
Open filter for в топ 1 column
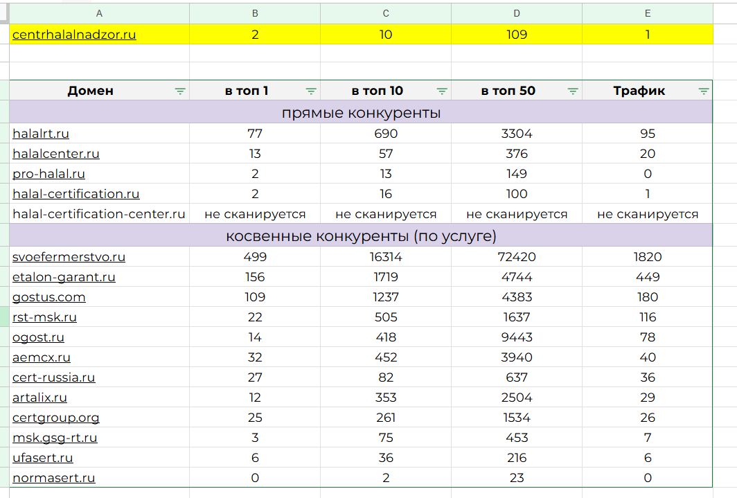click(x=311, y=91)
